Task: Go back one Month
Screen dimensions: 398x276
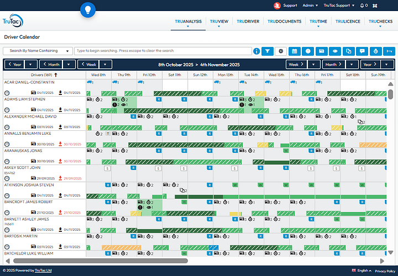Action: [51, 65]
